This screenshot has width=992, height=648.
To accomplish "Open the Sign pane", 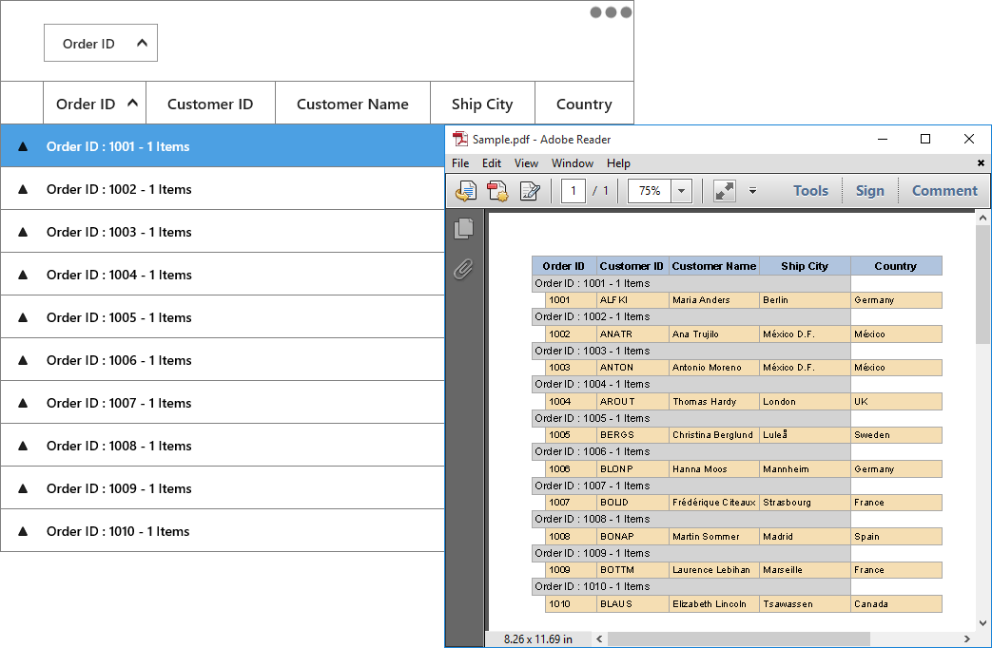I will [870, 191].
